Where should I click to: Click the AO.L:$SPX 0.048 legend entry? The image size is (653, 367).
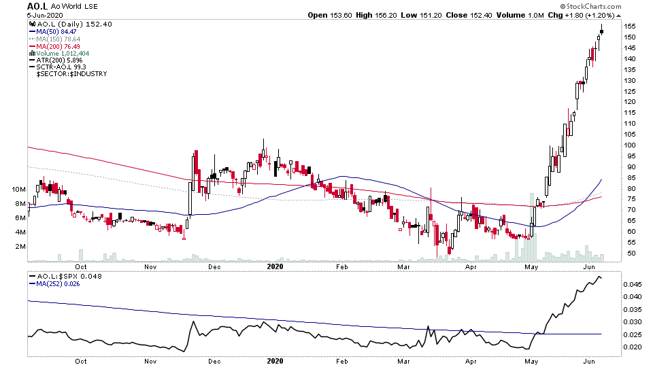[x=65, y=277]
